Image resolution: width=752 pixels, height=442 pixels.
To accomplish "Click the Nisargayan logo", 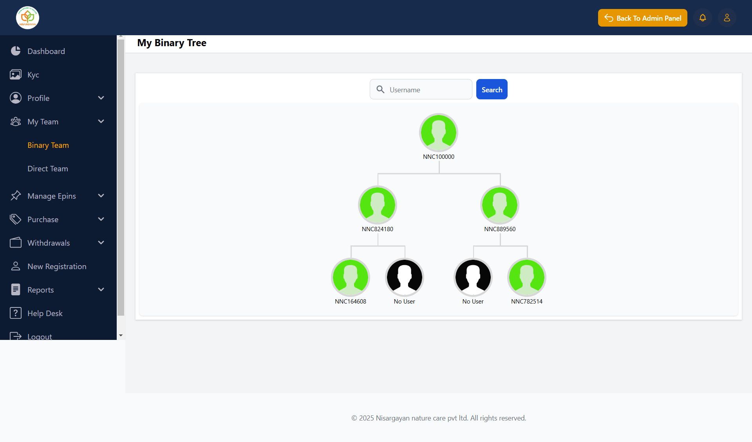I will [x=27, y=18].
